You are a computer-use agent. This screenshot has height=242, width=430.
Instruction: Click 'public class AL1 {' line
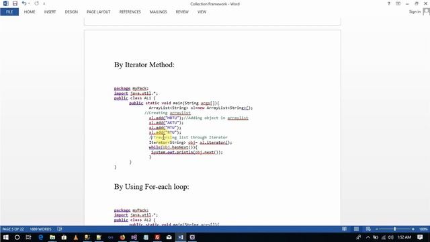134,98
